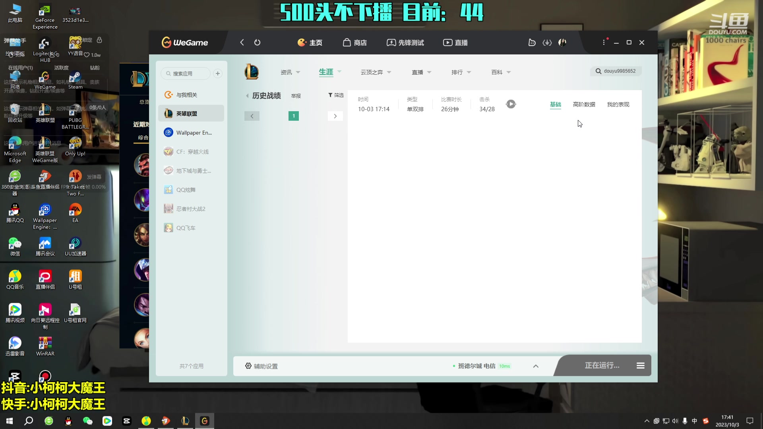Open WeGame download manager icon
This screenshot has height=429, width=763.
547,43
